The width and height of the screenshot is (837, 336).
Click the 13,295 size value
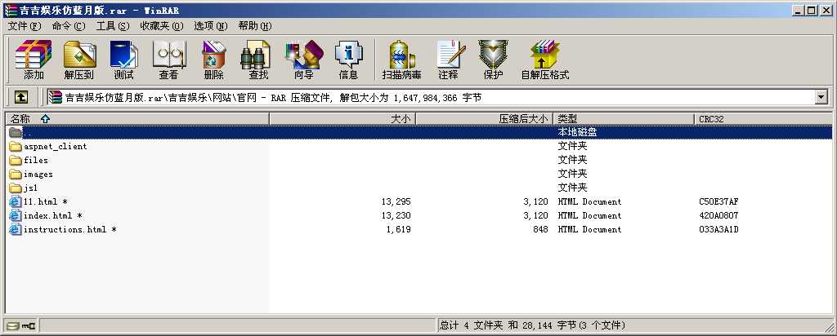396,201
